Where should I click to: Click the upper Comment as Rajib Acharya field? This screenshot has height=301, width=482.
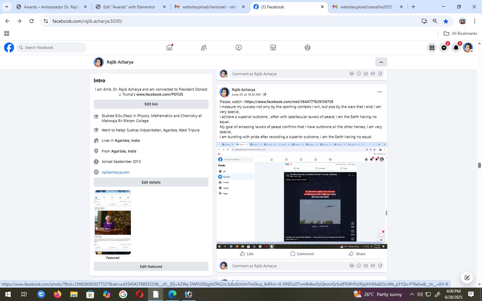[288, 74]
